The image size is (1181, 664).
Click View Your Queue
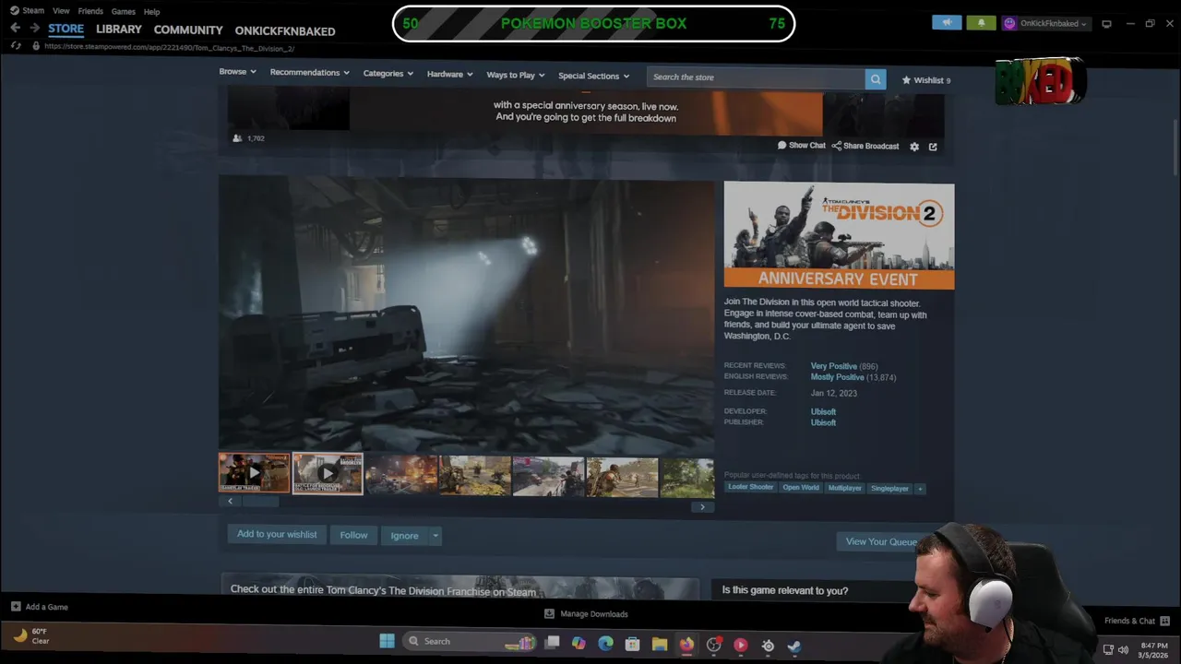click(x=881, y=542)
